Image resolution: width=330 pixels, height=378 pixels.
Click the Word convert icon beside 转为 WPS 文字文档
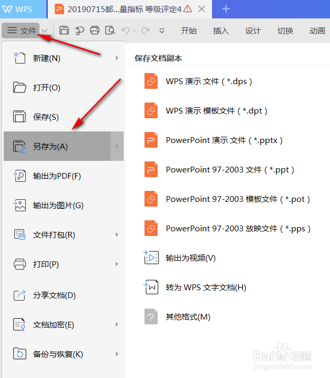(x=151, y=287)
